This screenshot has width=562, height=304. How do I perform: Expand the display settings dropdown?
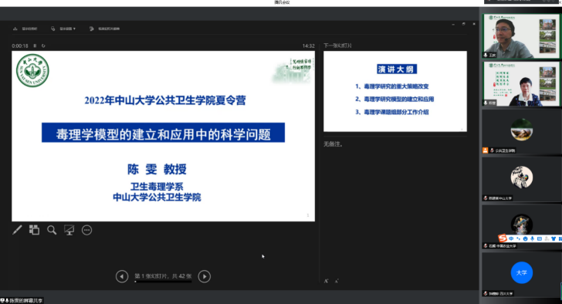(63, 29)
